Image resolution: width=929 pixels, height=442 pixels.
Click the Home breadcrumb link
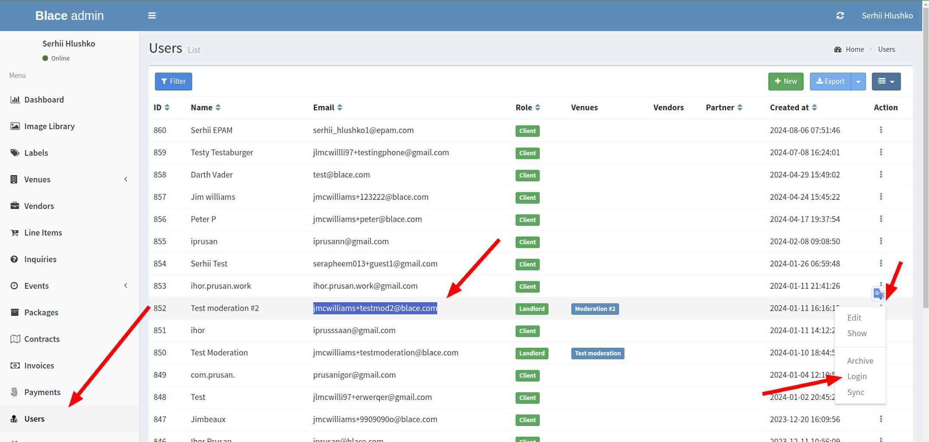pos(854,49)
